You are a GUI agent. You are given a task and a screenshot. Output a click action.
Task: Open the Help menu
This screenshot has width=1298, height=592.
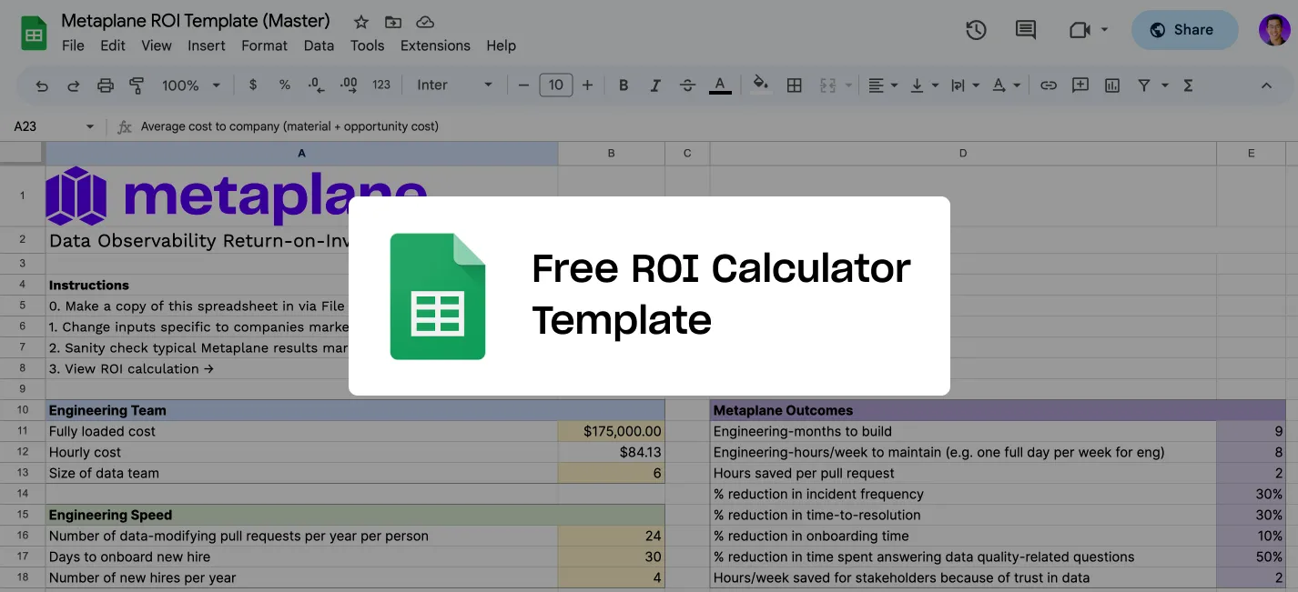pos(501,45)
